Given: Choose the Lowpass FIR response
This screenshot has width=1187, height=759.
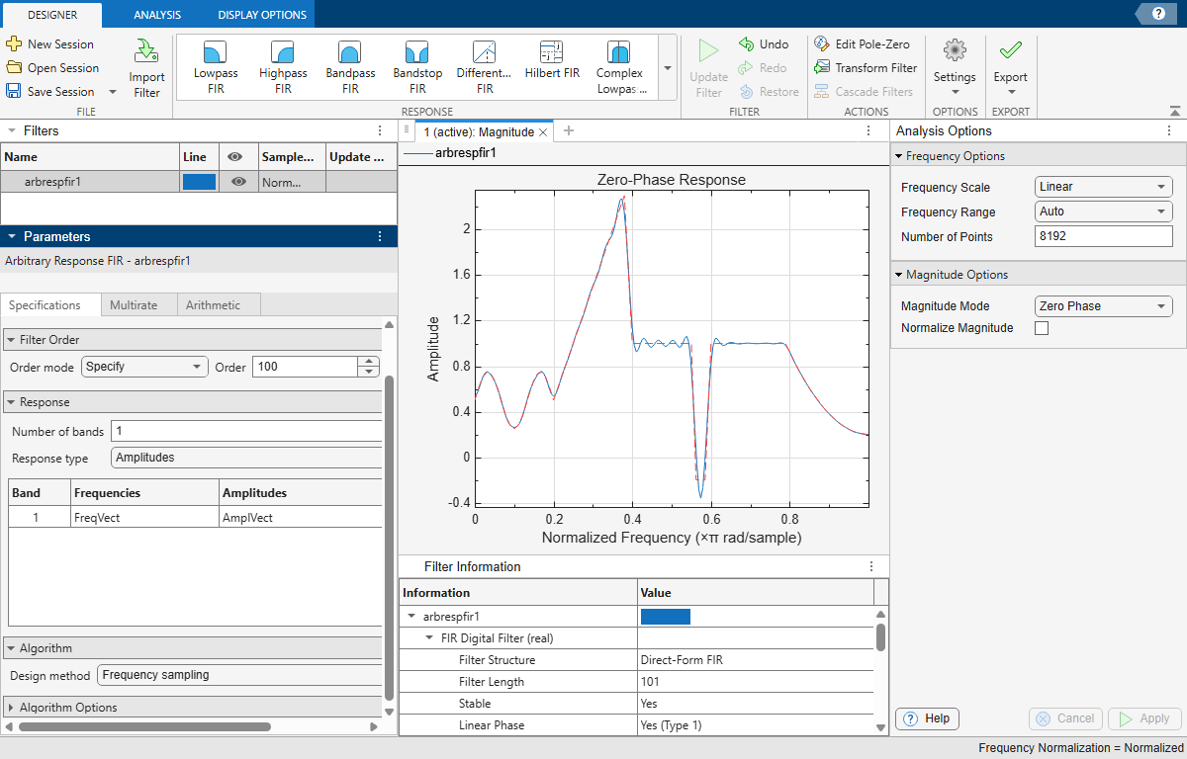Looking at the screenshot, I should pyautogui.click(x=216, y=68).
